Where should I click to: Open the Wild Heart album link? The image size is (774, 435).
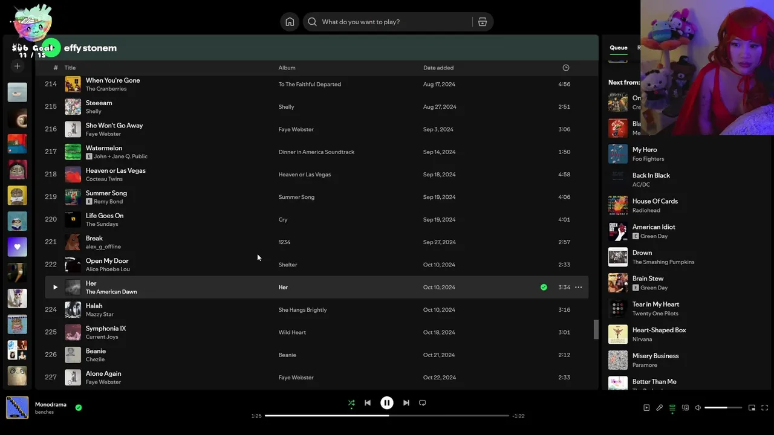pyautogui.click(x=292, y=332)
